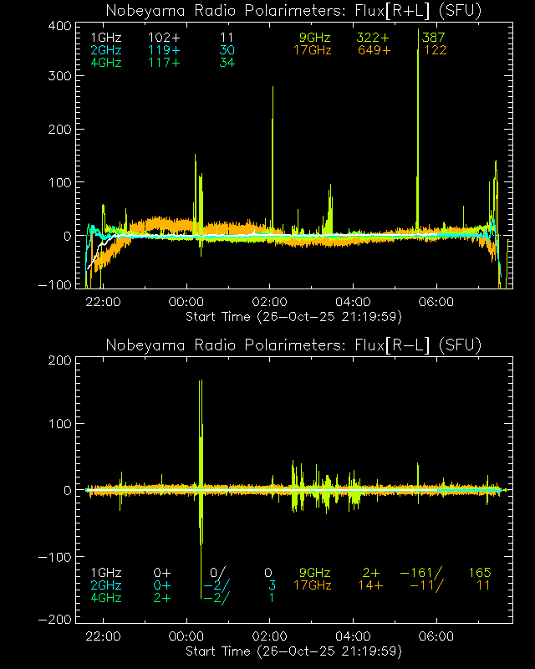Click the 9GHz legend label in R+L plot
This screenshot has width=535, height=669.
pyautogui.click(x=315, y=38)
